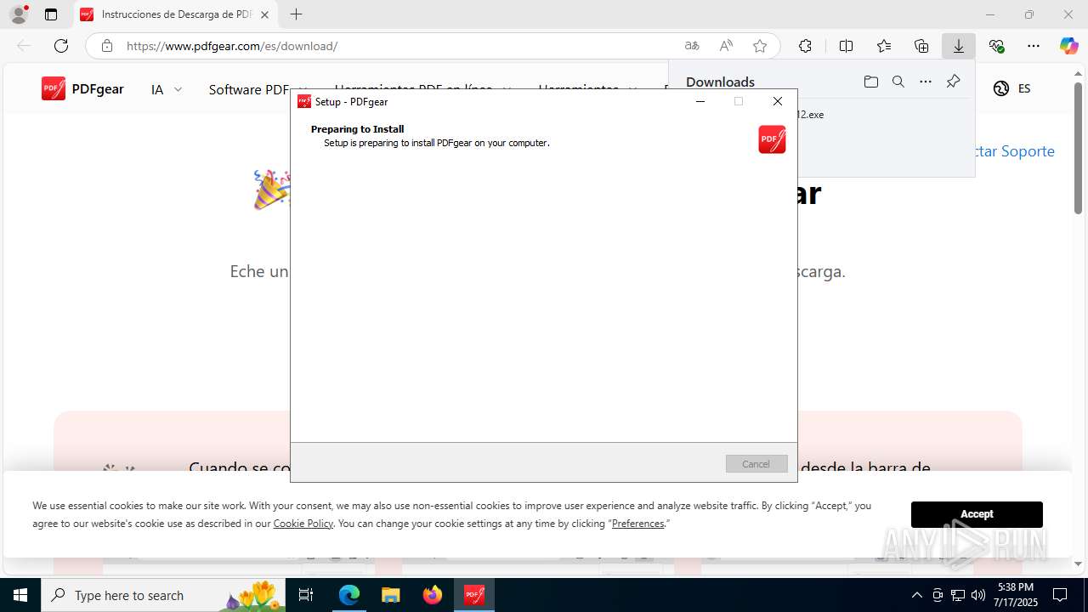This screenshot has width=1088, height=612.
Task: Open the Cookie Policy link
Action: [x=303, y=524]
